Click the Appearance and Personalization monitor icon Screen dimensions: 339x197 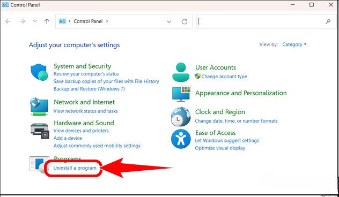[x=181, y=94]
